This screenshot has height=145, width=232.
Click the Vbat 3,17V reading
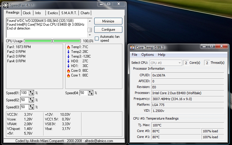tap(57, 129)
